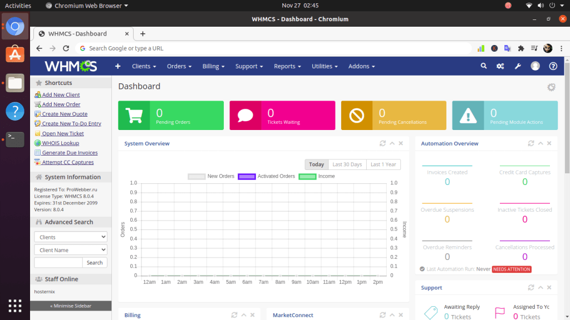This screenshot has height=320, width=570.
Task: Collapse the Automation Overview widget
Action: coord(540,143)
